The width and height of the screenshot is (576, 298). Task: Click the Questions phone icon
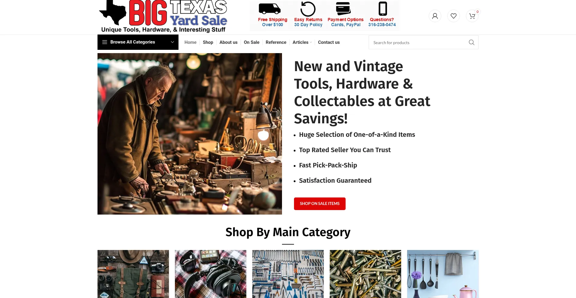point(382,8)
